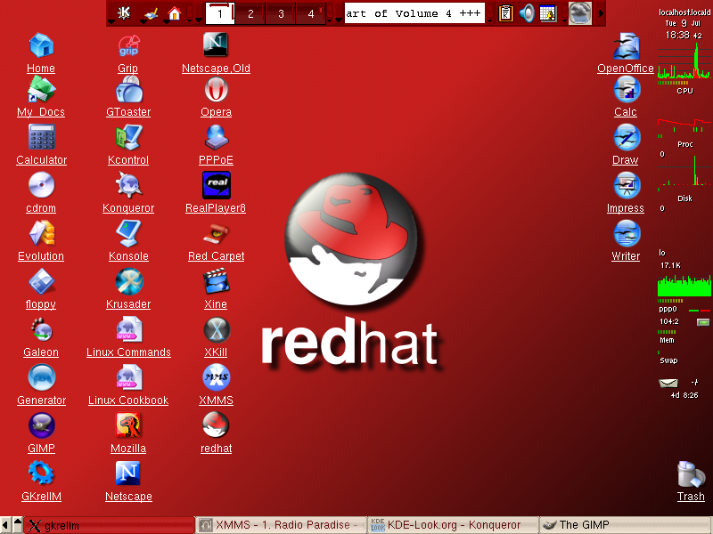Screen dimensions: 713x534
Task: Open the KDE K menu
Action: coord(123,12)
